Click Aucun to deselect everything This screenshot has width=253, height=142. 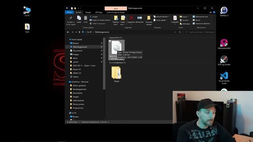coord(196,20)
